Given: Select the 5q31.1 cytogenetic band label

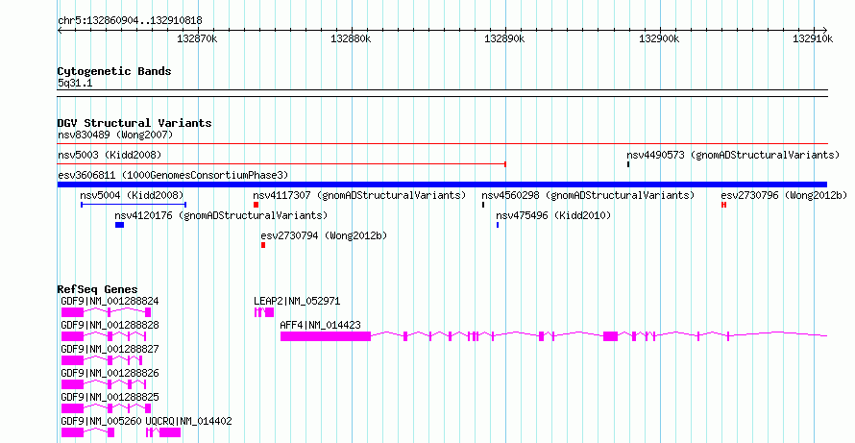Looking at the screenshot, I should click(x=75, y=83).
